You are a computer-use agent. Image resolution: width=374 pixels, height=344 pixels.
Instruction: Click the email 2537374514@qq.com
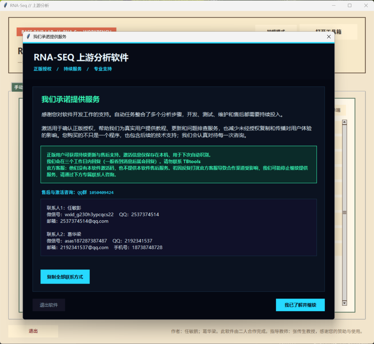pos(84,221)
